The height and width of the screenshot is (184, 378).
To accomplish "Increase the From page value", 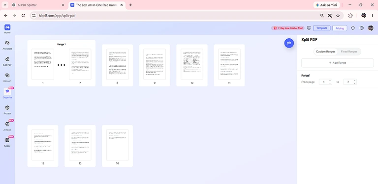I will click(x=330, y=80).
